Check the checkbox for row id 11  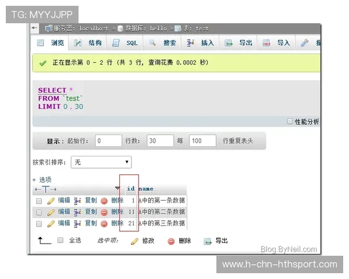click(x=39, y=213)
